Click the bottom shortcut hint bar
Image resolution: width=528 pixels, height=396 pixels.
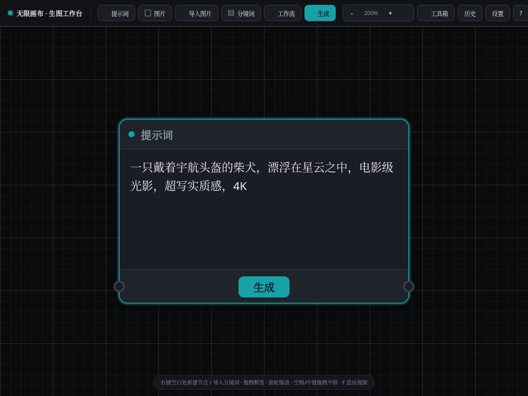[x=264, y=382]
